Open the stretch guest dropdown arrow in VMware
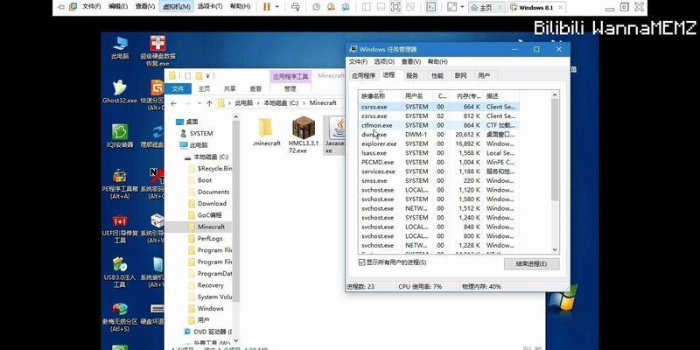Screen dimensions: 700x350 tap(462, 7)
